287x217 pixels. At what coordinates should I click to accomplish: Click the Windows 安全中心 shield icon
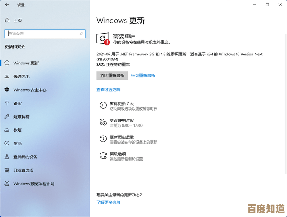tap(7, 89)
